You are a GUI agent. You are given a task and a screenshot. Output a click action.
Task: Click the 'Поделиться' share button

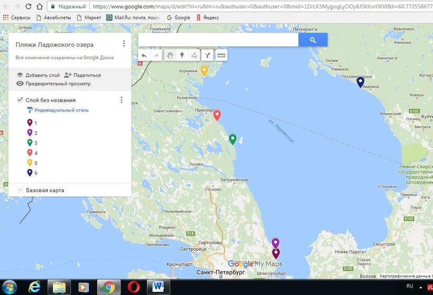pos(82,75)
